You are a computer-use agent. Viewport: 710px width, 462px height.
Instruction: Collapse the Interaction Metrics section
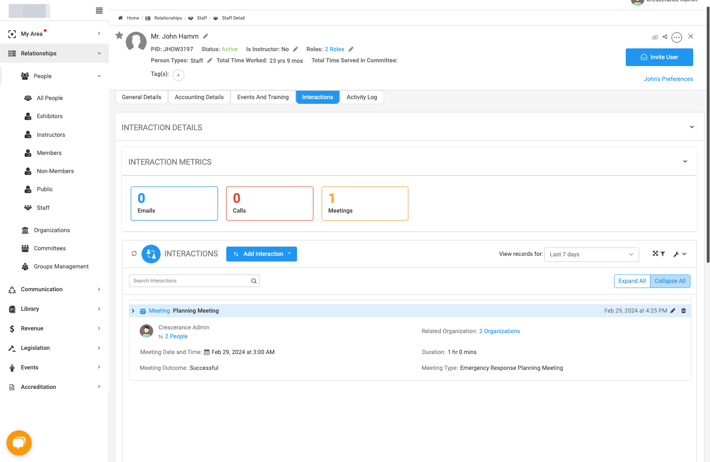(685, 161)
